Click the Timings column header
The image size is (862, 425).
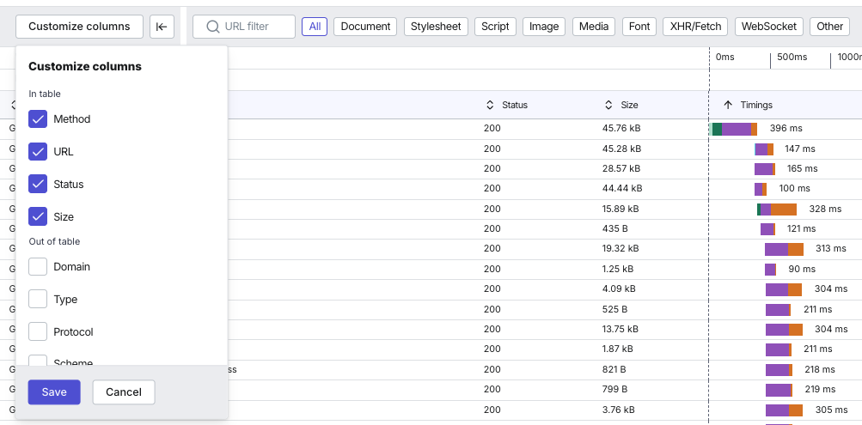pos(756,105)
